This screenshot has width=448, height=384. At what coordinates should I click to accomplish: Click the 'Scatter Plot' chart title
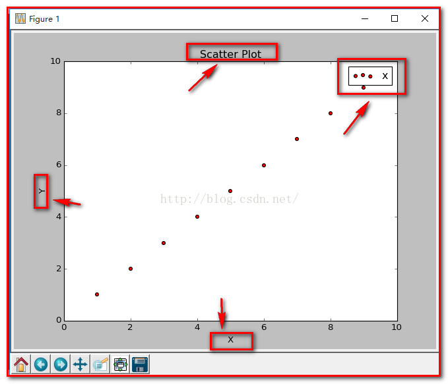pyautogui.click(x=230, y=54)
